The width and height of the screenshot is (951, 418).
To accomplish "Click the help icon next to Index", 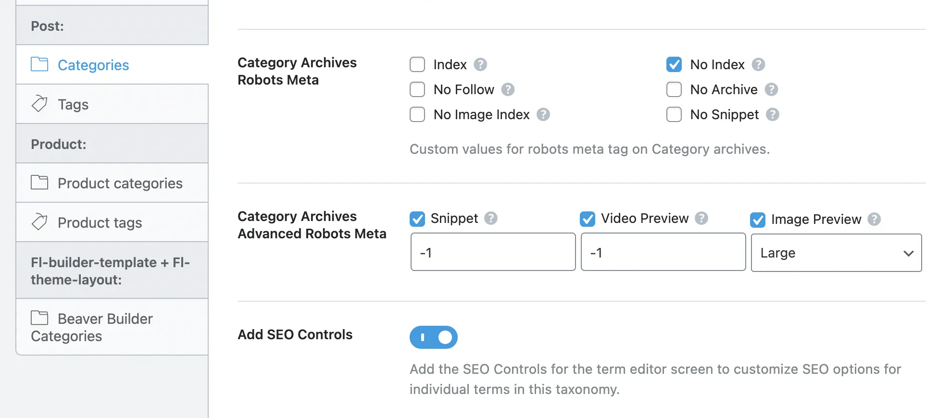I will coord(480,64).
